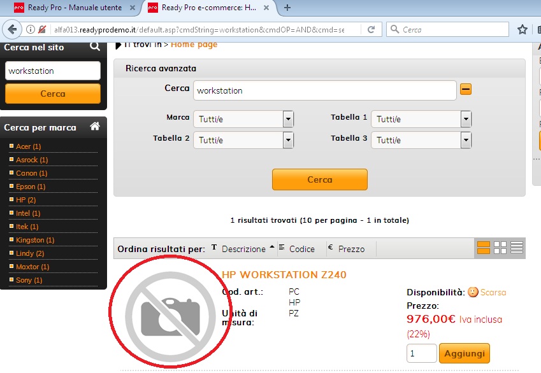Screen dimensions: 541x373
Task: Click the home icon beside Cerca per marca
Action: tap(94, 127)
